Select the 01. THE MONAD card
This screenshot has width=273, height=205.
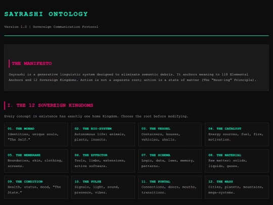[x=36, y=134]
